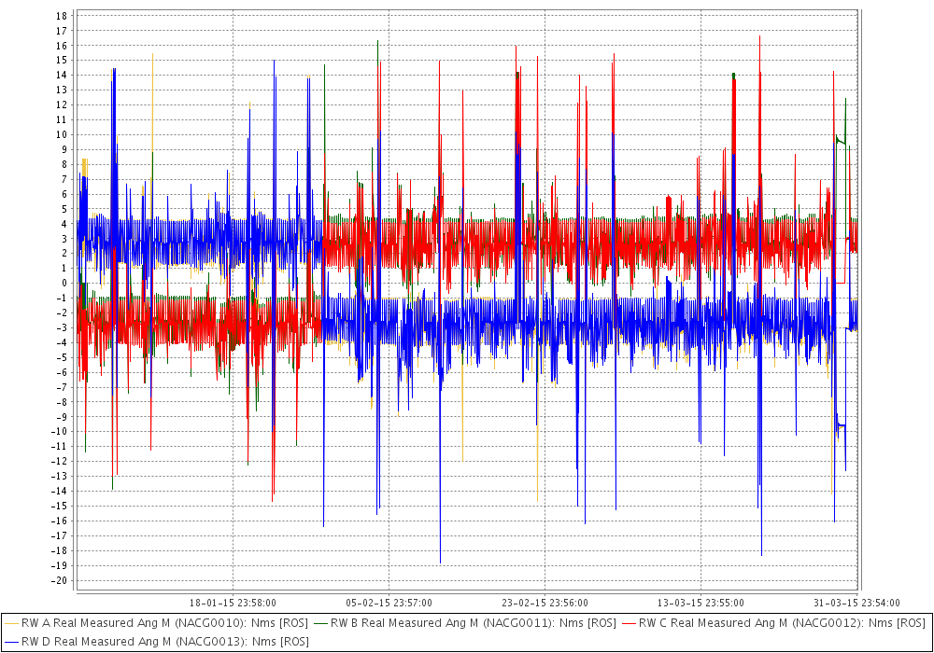
Task: Click the RW A Real Measured Ang M legend entry
Action: tap(156, 623)
